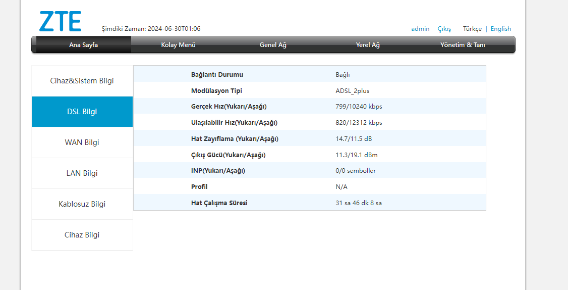Select the Türkçe language option
The width and height of the screenshot is (568, 290).
472,29
